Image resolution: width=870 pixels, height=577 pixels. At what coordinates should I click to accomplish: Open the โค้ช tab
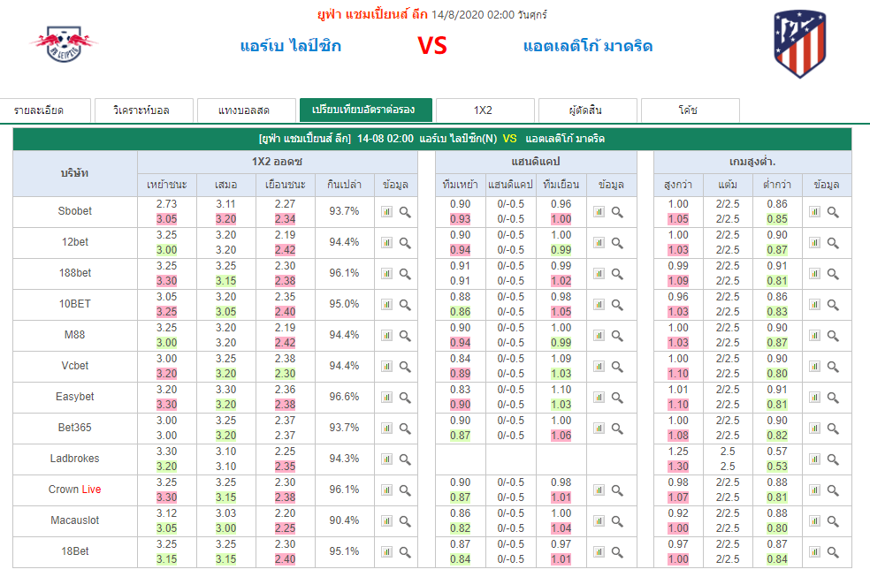coord(691,110)
